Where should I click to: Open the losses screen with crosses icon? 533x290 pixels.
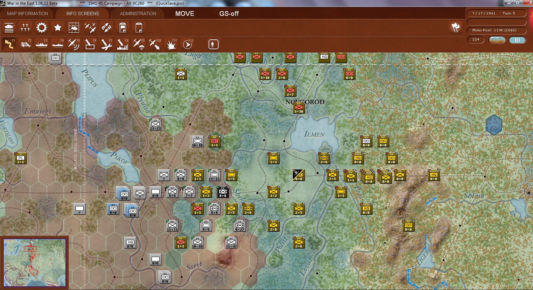(x=25, y=27)
